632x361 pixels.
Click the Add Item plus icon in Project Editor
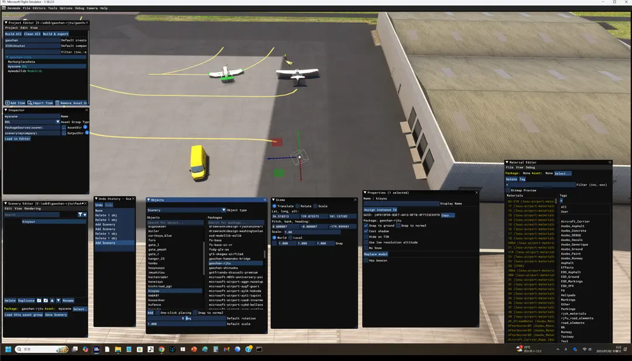click(x=7, y=103)
